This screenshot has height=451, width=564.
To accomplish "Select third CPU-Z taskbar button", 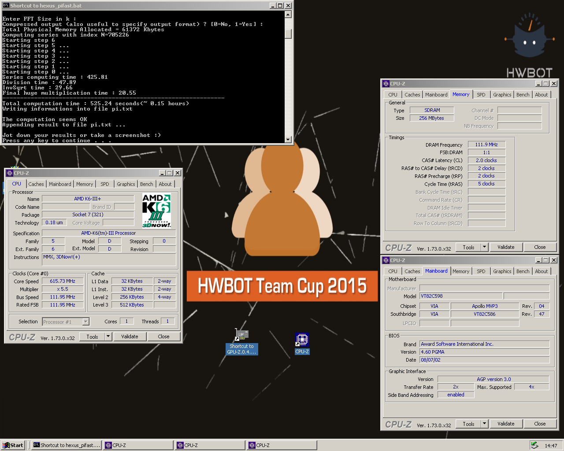I will [x=282, y=445].
